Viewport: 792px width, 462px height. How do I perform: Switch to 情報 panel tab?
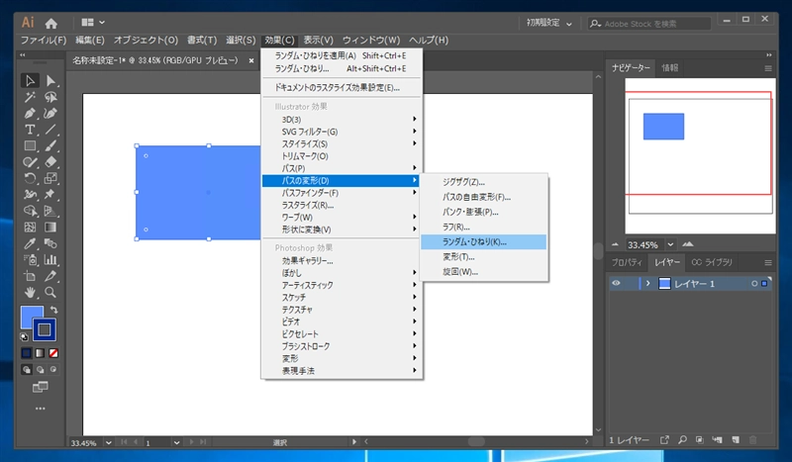tap(670, 67)
